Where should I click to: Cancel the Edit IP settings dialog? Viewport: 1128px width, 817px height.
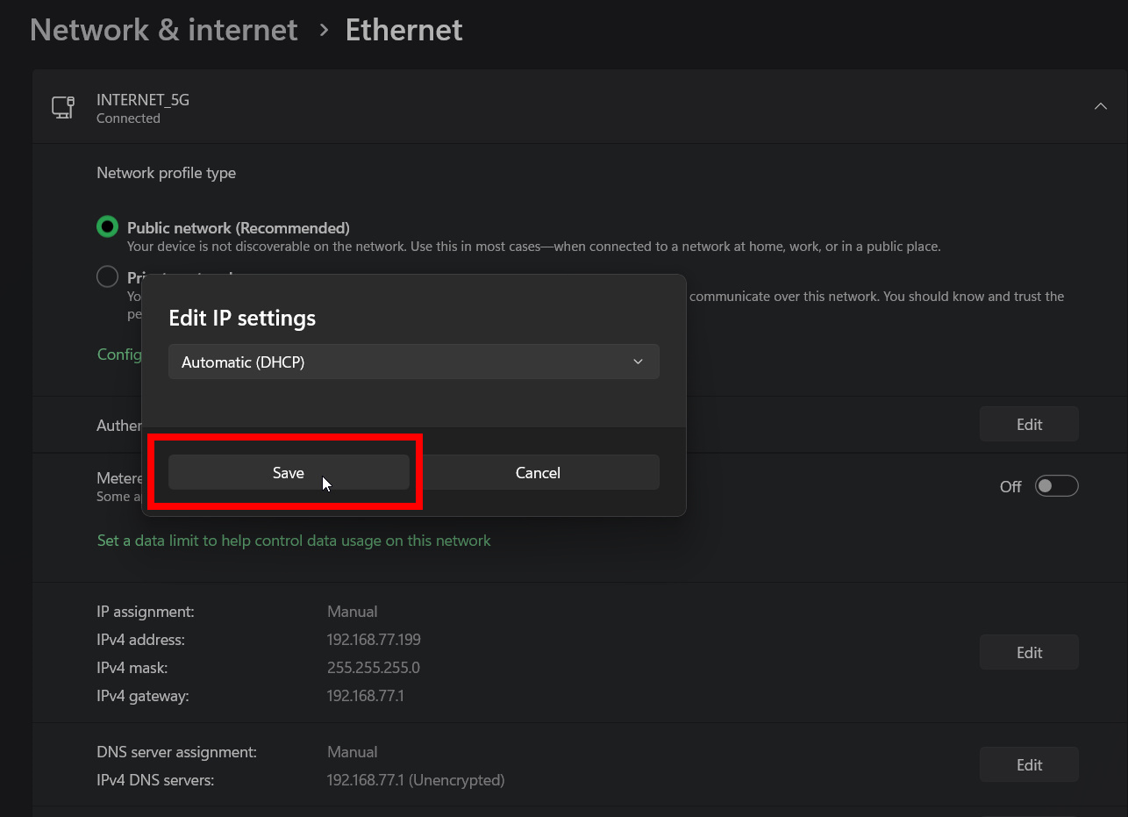pyautogui.click(x=538, y=472)
